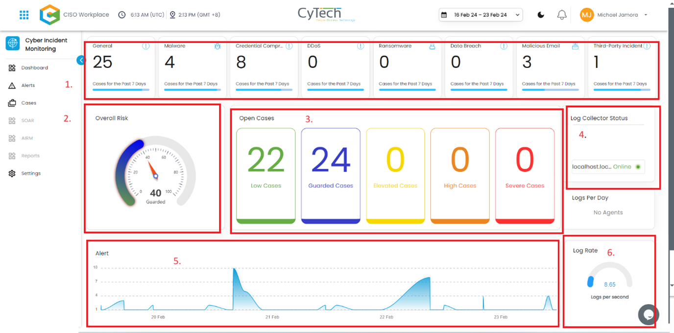Open notifications bell
The height and width of the screenshot is (333, 674).
coord(562,15)
